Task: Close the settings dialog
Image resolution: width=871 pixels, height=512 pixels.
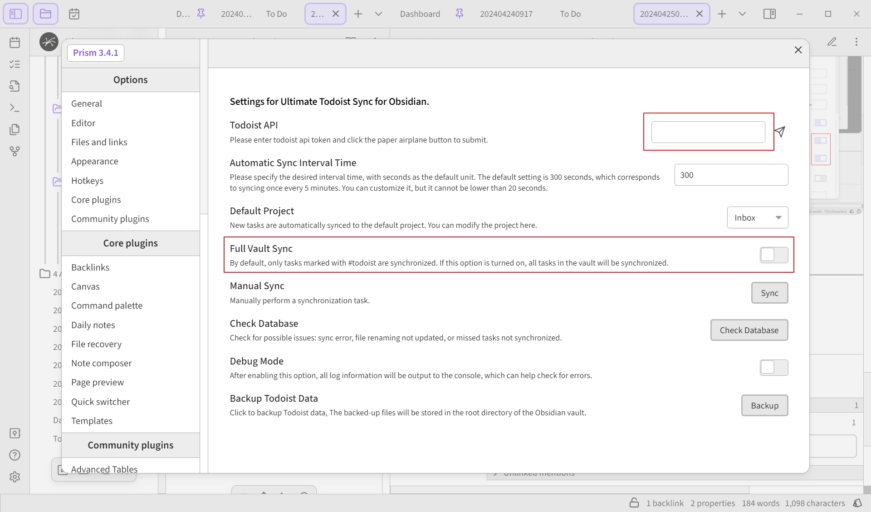Action: tap(798, 50)
